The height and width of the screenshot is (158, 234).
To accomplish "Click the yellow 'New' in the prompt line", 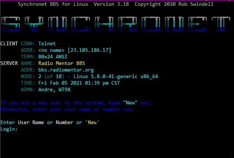I will point(92,122).
